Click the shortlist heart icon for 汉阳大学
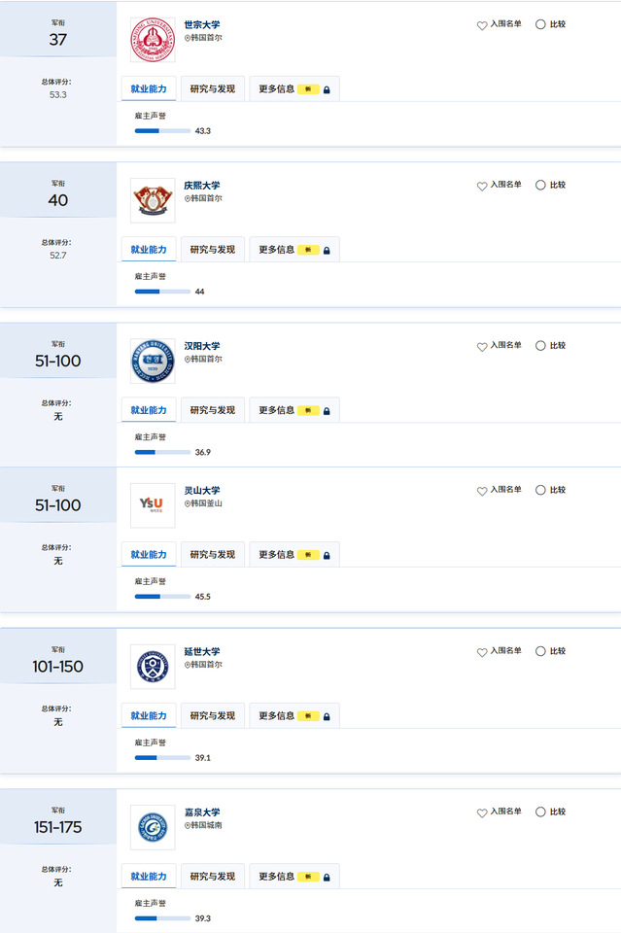 pos(482,346)
